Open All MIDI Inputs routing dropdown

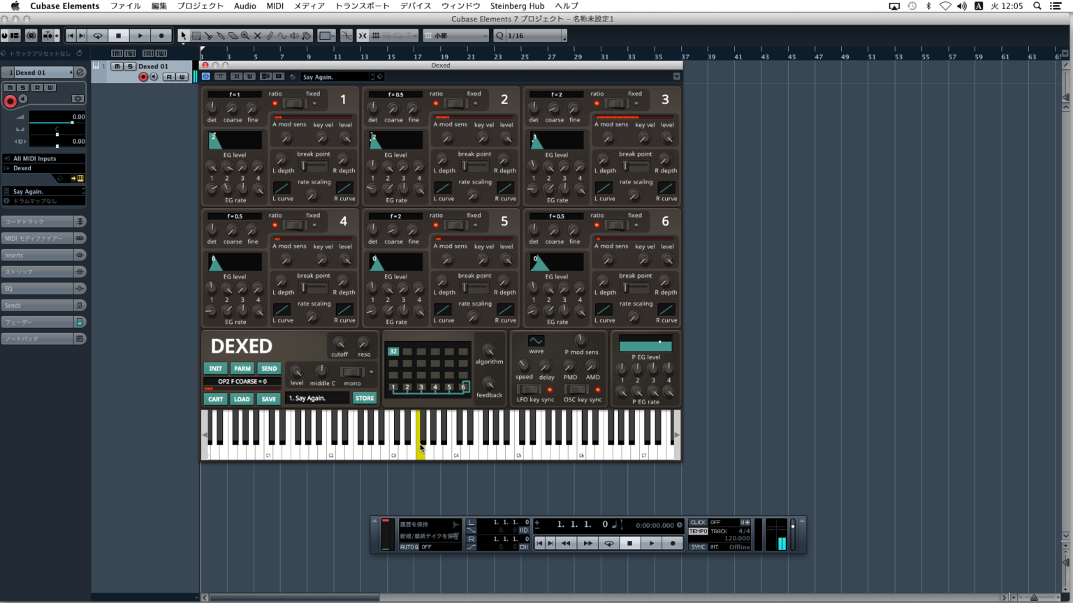[x=43, y=158]
